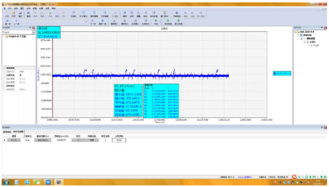Click the 01_01 start channel value
Image resolution: width=329 pixels, height=187 pixels.
pos(22,79)
